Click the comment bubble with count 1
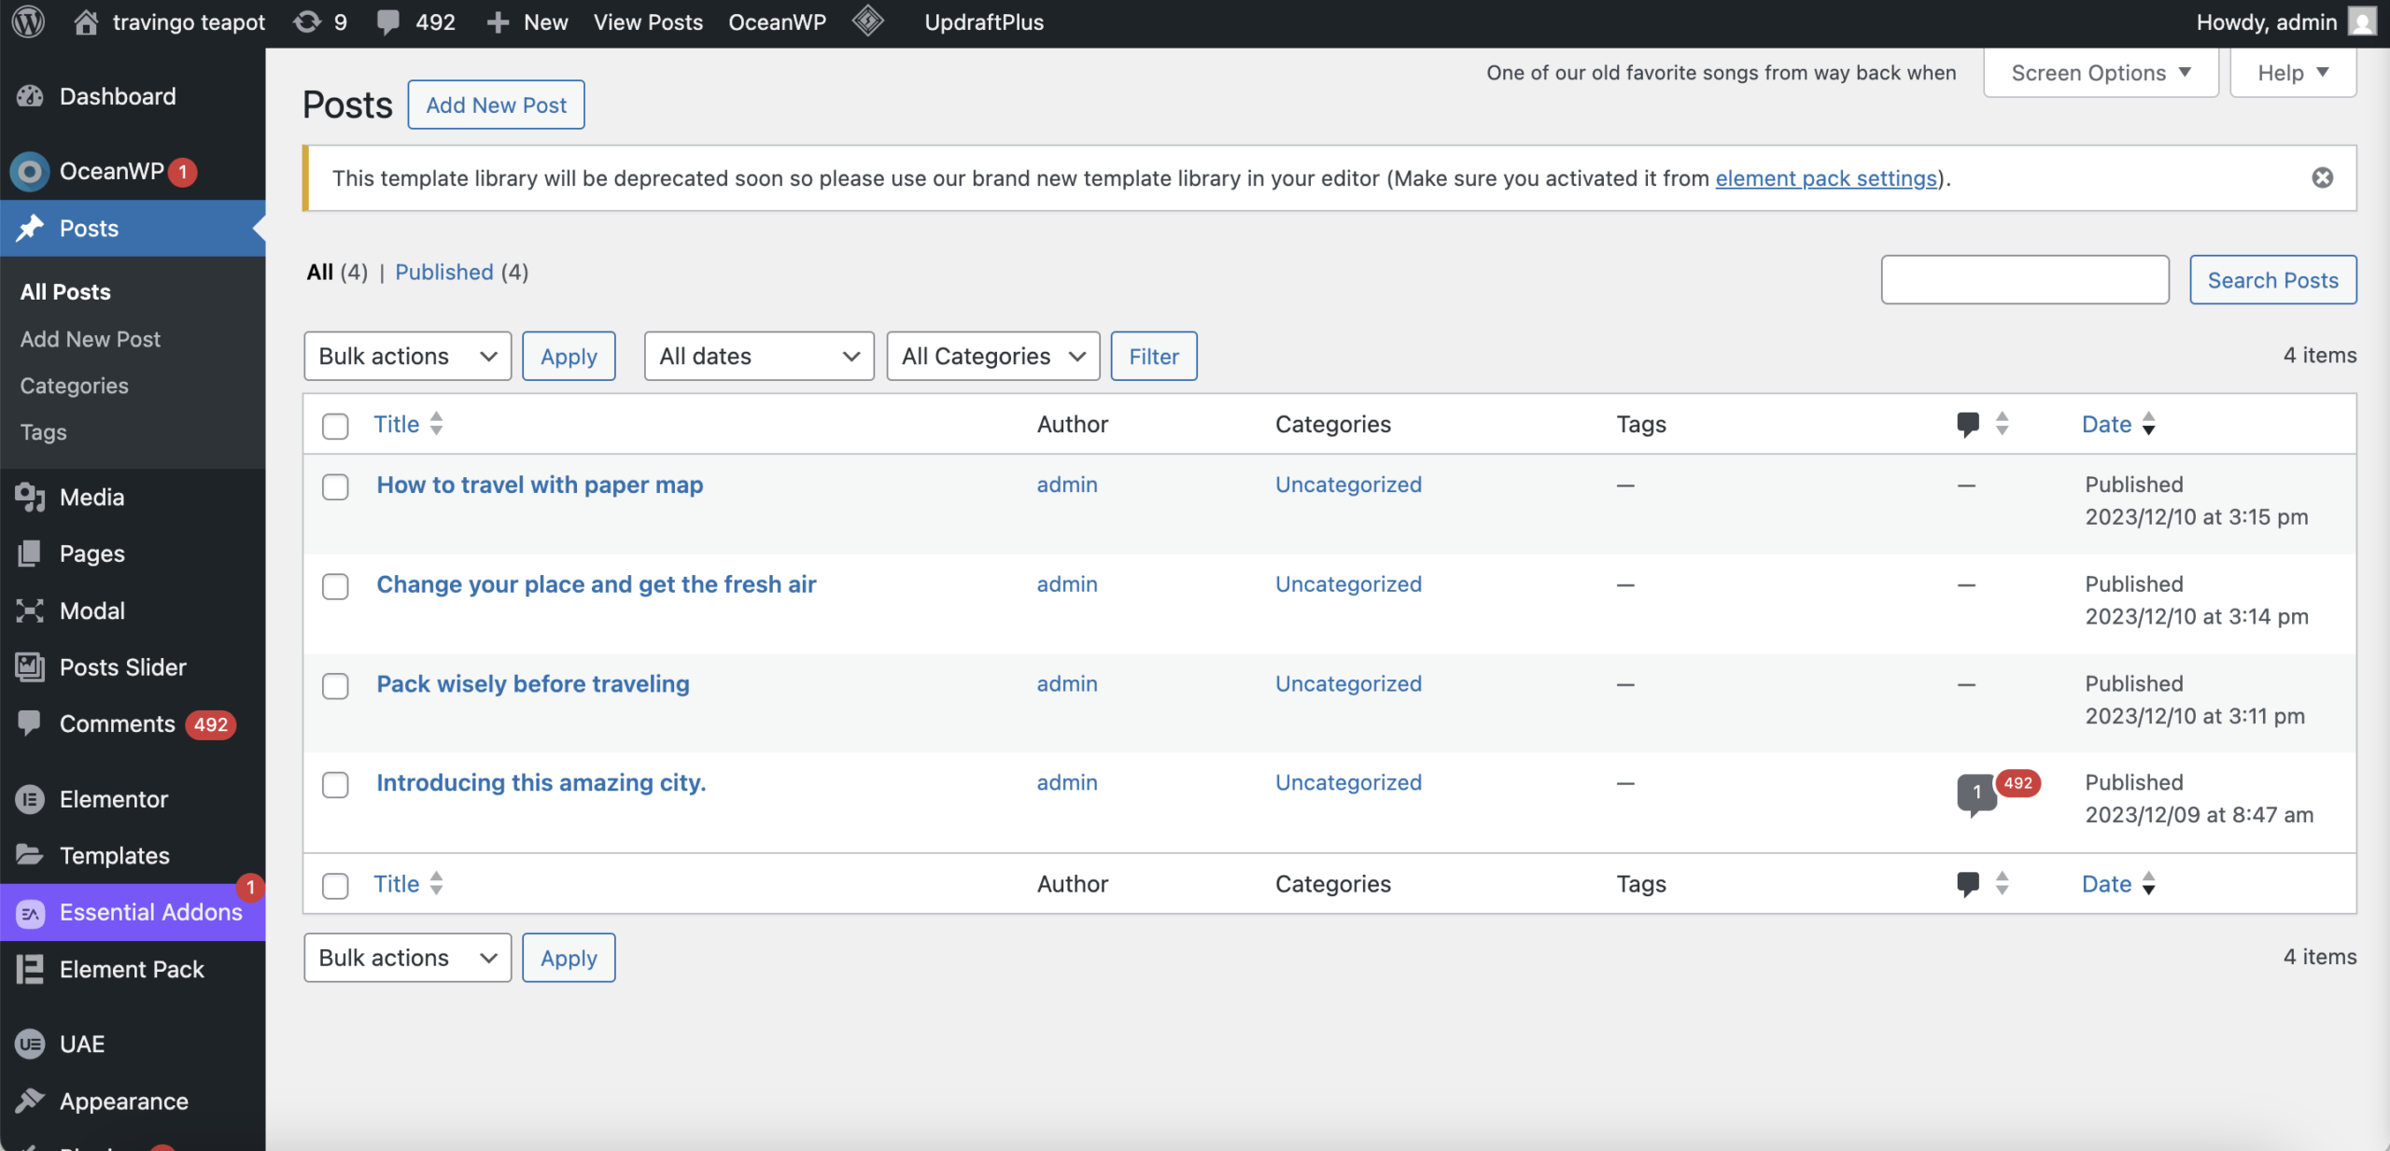Viewport: 2390px width, 1151px height. click(1976, 793)
